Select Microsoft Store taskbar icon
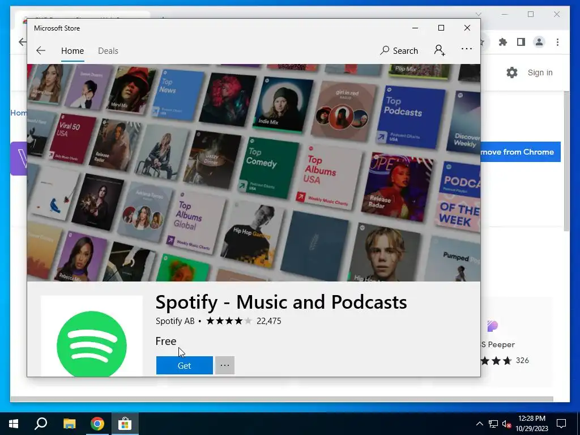The image size is (580, 435). [125, 424]
